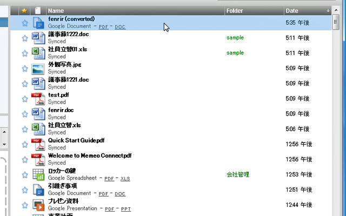Click PDF icon of Quick Start Guide.pdf
The image size is (346, 216).
click(38, 144)
